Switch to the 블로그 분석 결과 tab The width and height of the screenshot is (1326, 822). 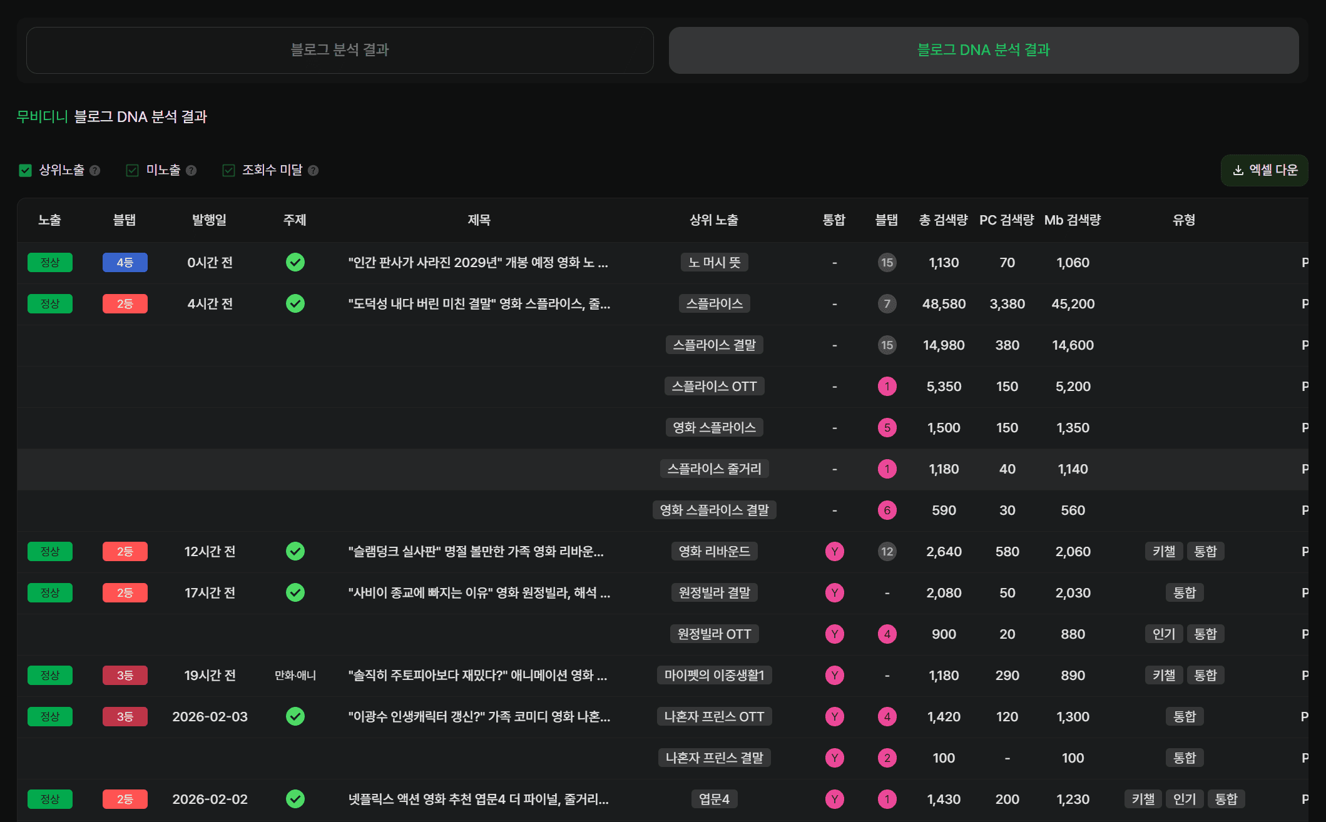pos(340,50)
